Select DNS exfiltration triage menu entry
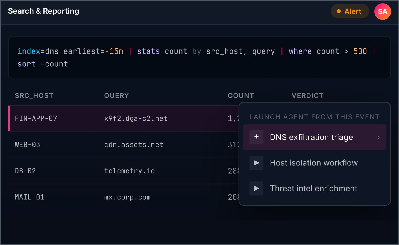 (315, 137)
